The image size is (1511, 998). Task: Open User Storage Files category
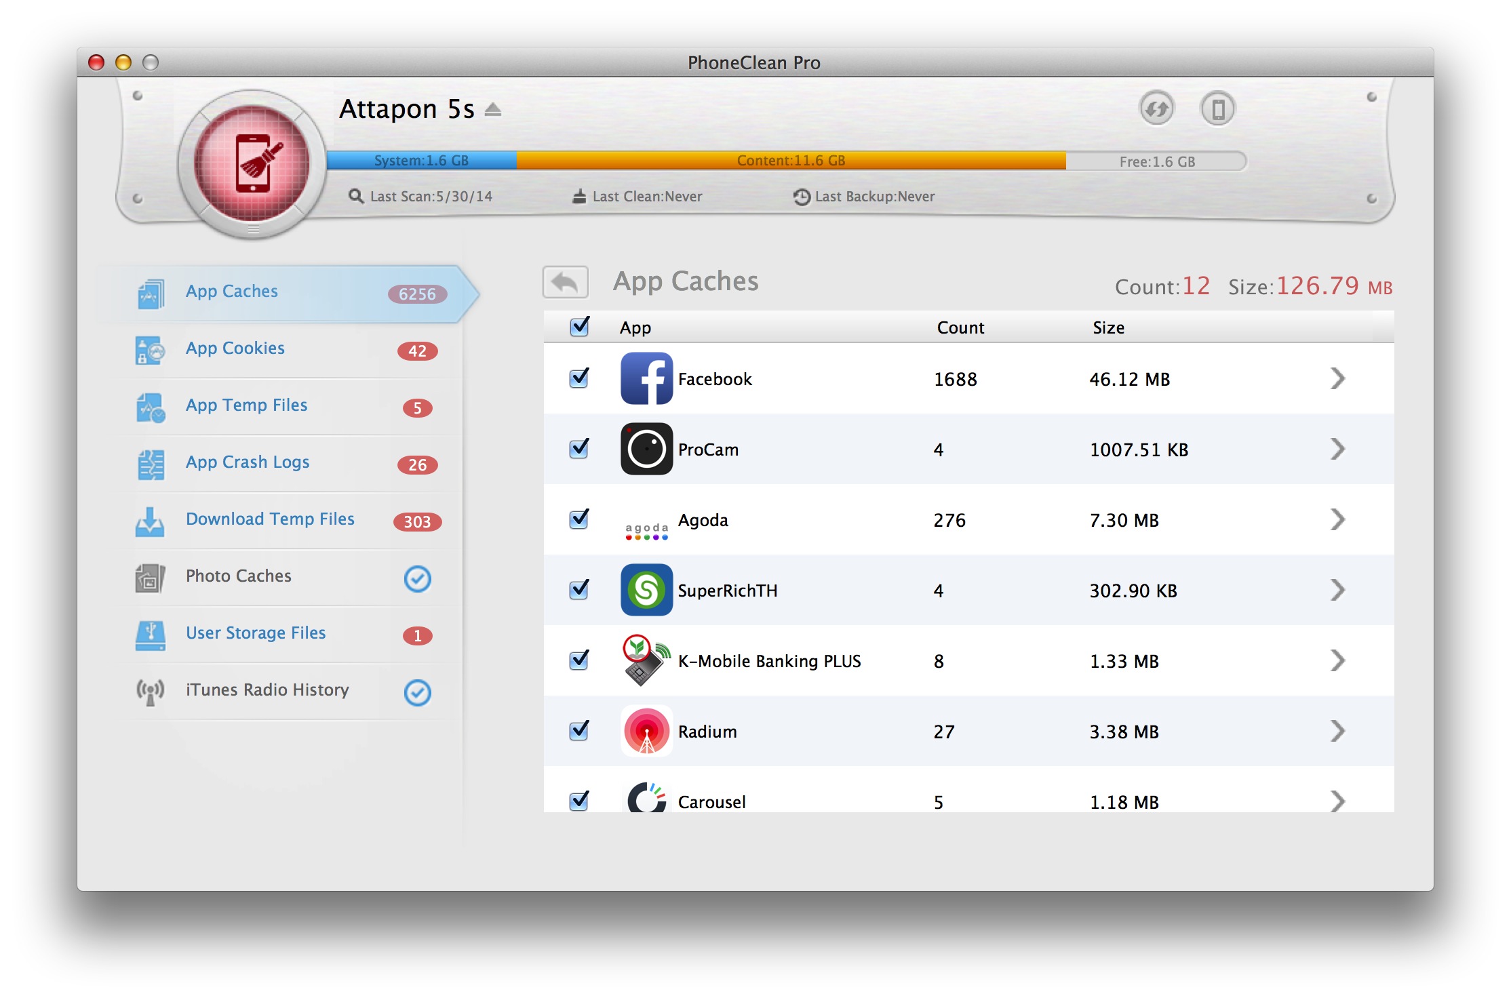255,633
